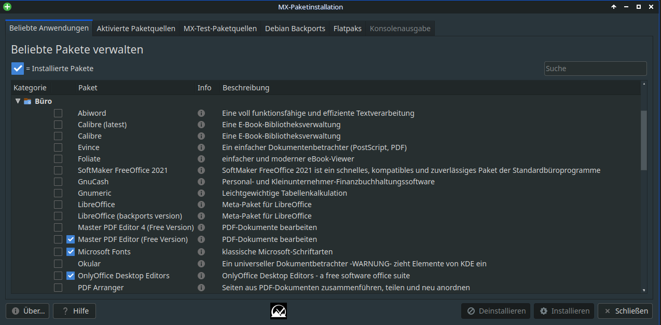Open the Hilfe help button

pyautogui.click(x=75, y=311)
